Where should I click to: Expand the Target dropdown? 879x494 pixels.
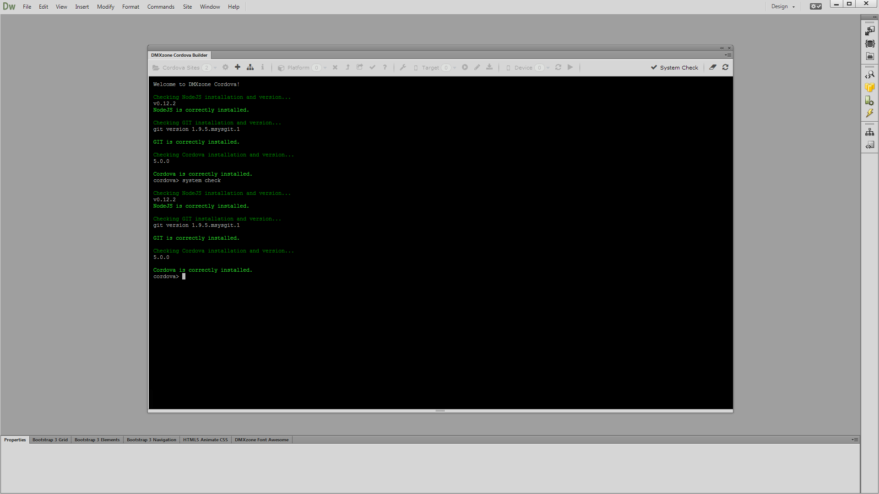pyautogui.click(x=455, y=68)
